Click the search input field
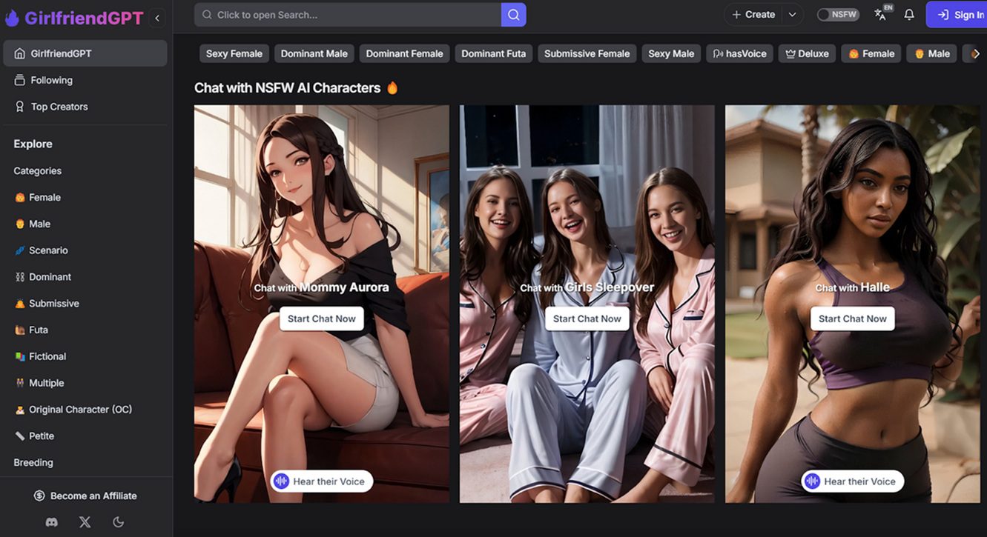This screenshot has height=537, width=987. [x=349, y=15]
